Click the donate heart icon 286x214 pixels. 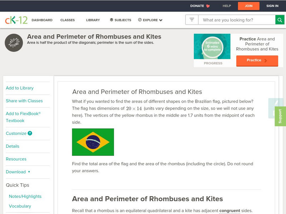(208, 6)
